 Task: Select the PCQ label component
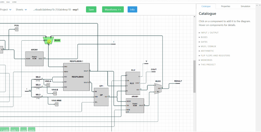pyautogui.click(x=17, y=29)
